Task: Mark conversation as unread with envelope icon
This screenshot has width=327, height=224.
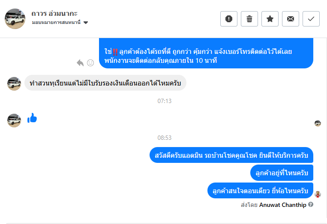Action: [291, 19]
